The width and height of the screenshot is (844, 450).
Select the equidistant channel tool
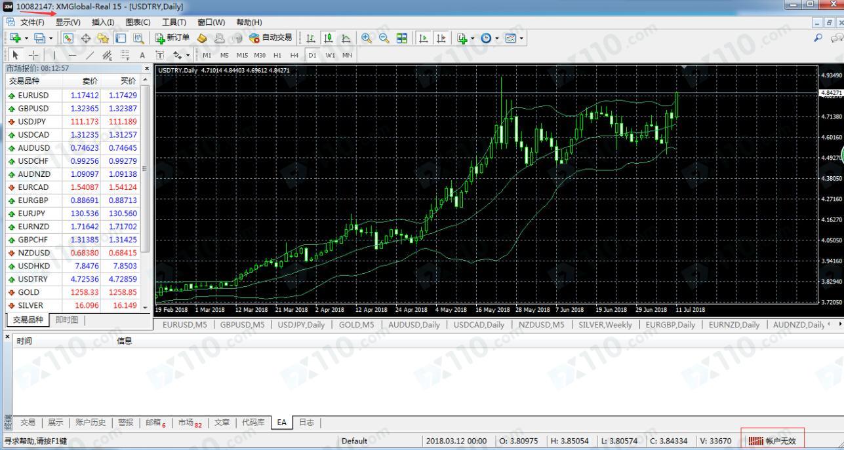108,55
